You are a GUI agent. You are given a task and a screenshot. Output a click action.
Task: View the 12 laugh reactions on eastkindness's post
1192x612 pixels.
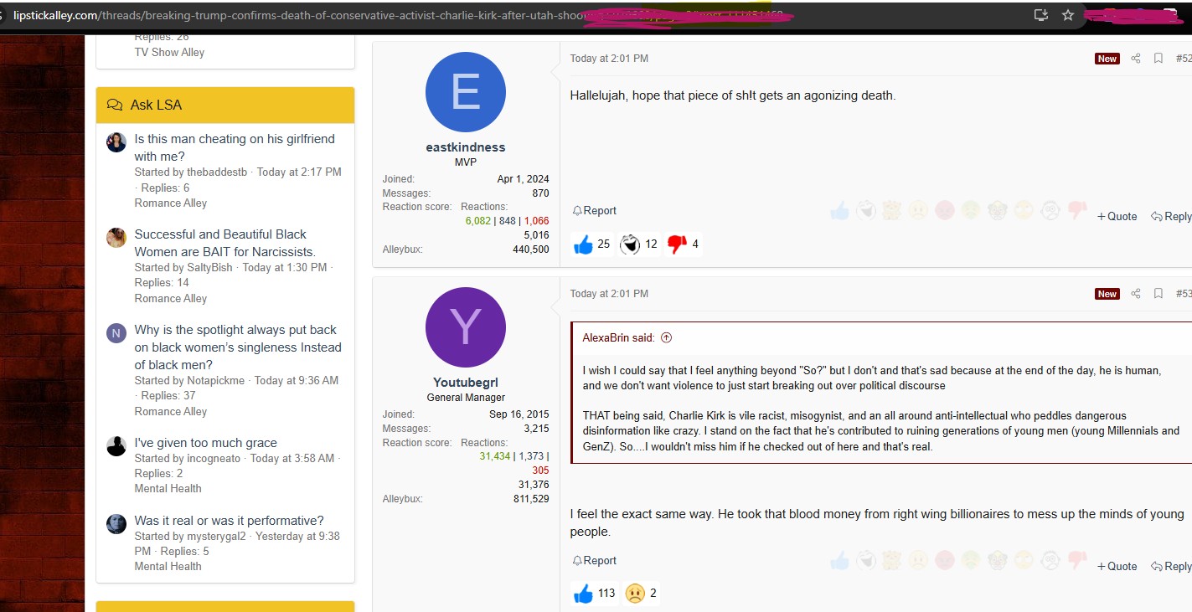coord(638,244)
